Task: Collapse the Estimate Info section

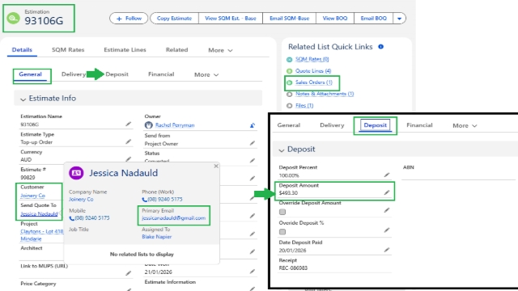Action: [23, 99]
